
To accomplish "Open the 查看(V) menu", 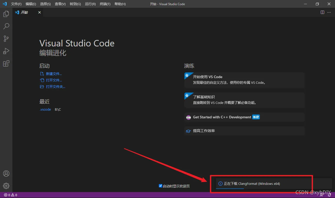I will pyautogui.click(x=60, y=4).
